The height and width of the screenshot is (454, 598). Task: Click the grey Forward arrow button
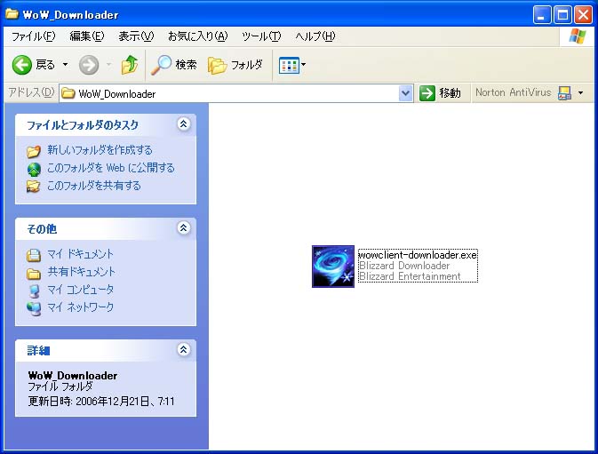click(x=89, y=65)
